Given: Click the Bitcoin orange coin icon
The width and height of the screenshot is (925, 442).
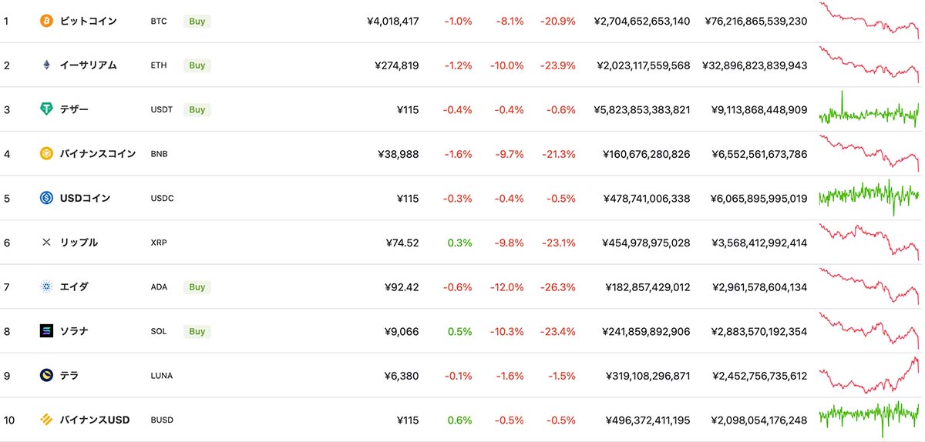Looking at the screenshot, I should 46,21.
